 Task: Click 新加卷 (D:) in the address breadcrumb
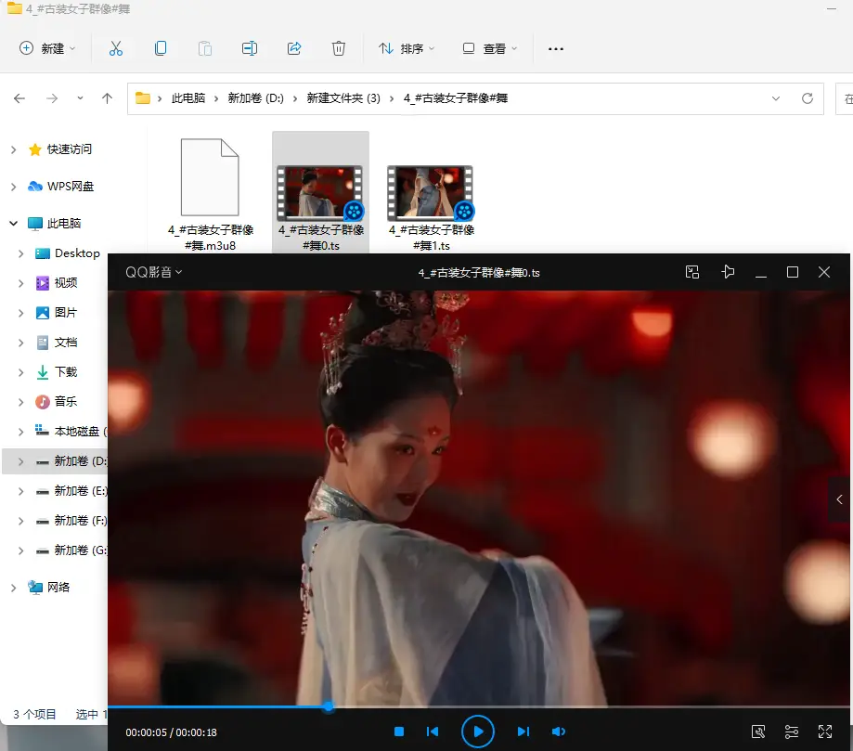tap(255, 98)
